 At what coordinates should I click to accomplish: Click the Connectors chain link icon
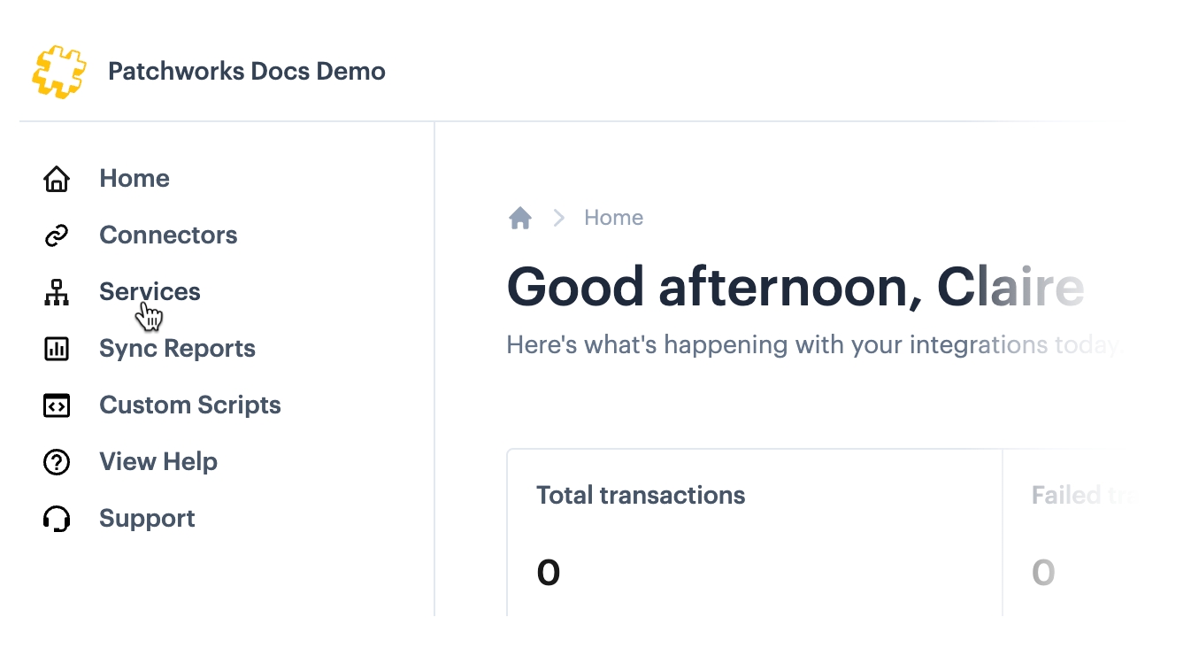point(57,235)
